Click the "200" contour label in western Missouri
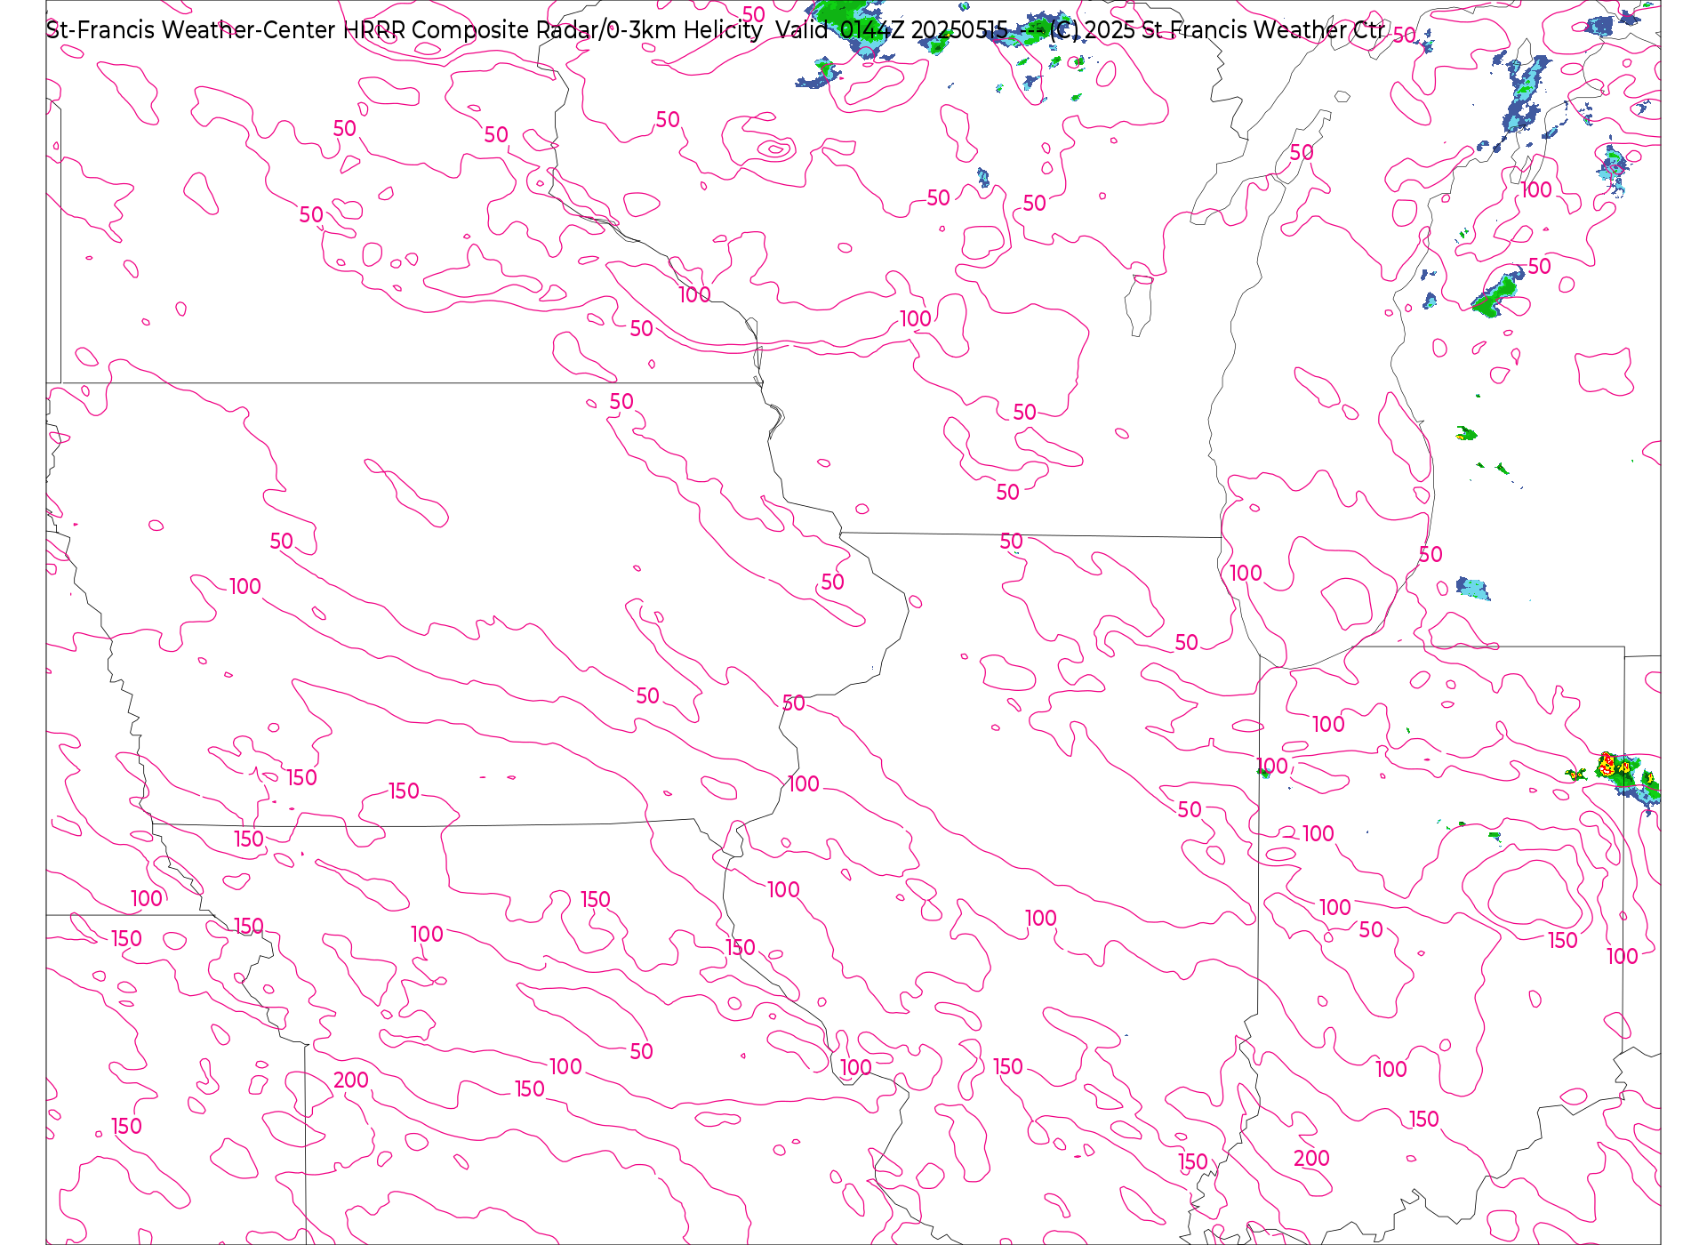Screen dimensions: 1707x1245 350,1080
